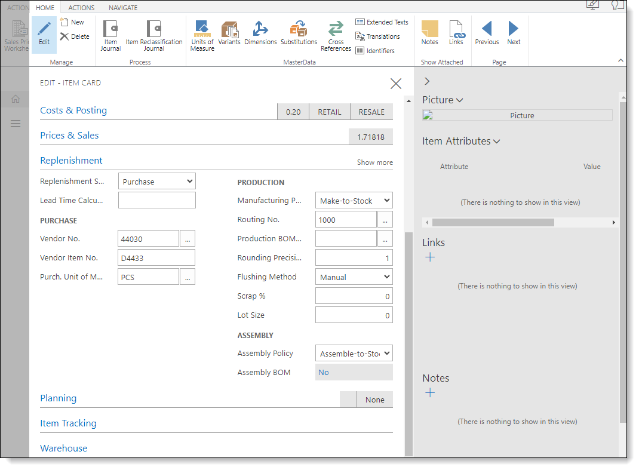Image resolution: width=639 pixels, height=470 pixels.
Task: Switch to the HOME ribbon tab
Action: (x=45, y=8)
